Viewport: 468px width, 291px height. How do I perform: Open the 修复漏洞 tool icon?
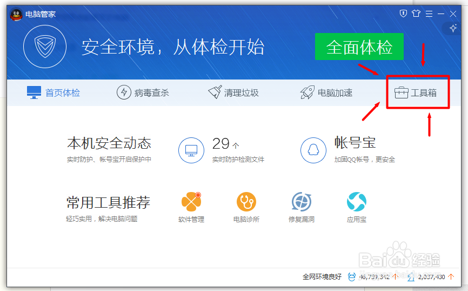pyautogui.click(x=302, y=202)
